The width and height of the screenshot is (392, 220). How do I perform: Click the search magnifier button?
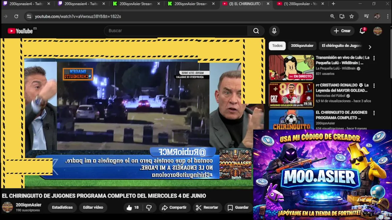click(256, 31)
